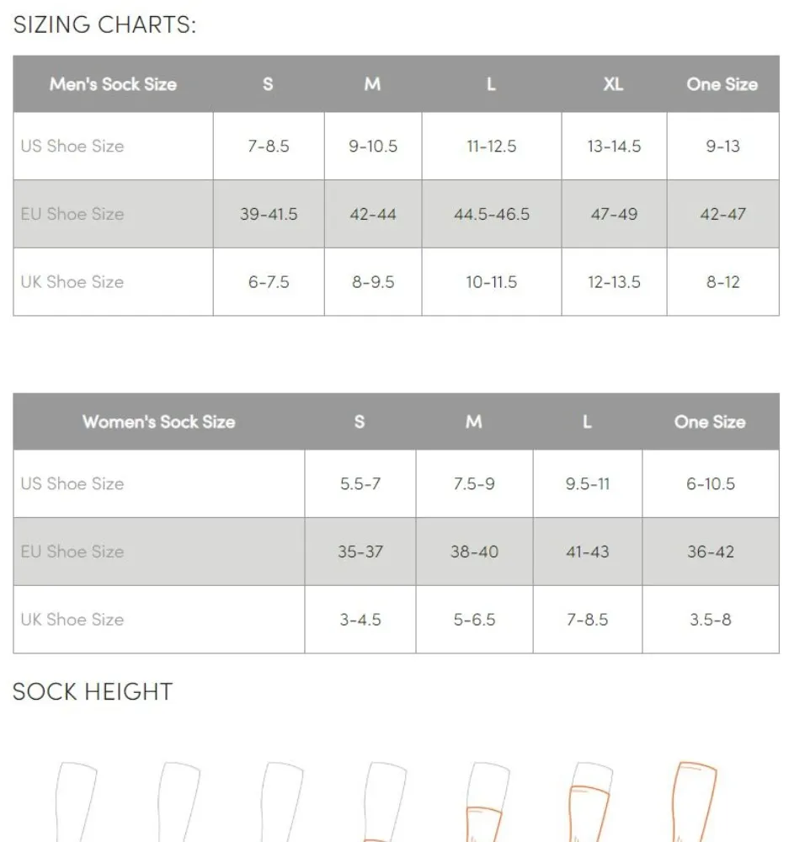The width and height of the screenshot is (789, 842).
Task: Click the One Size header in women's chart
Action: coord(709,422)
